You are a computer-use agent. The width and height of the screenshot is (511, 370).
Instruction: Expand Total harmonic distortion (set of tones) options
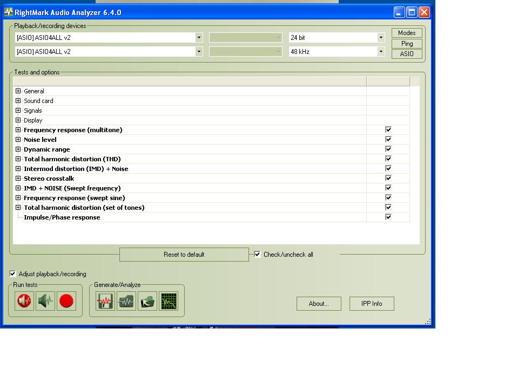coord(18,207)
